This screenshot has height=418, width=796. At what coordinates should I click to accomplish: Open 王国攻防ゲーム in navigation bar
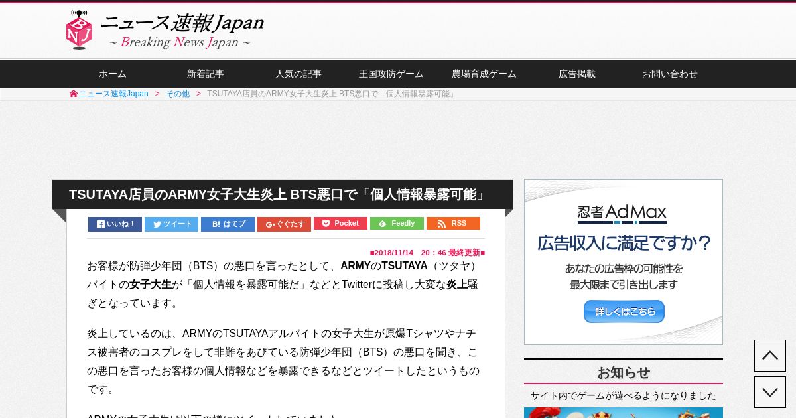391,74
